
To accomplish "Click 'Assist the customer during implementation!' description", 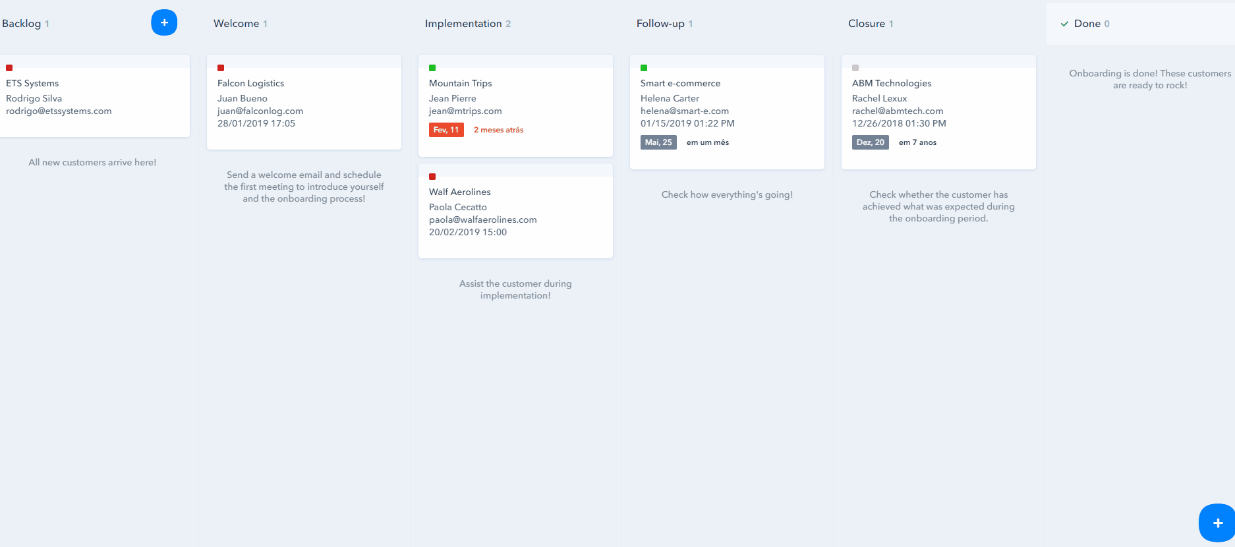I will pos(515,289).
